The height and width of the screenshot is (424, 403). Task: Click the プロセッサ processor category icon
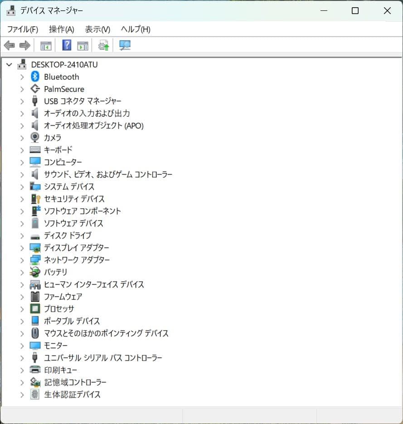point(35,309)
